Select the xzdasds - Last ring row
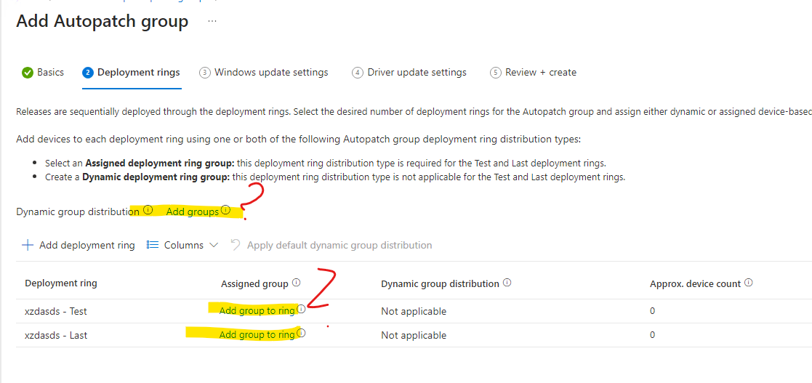 point(414,335)
